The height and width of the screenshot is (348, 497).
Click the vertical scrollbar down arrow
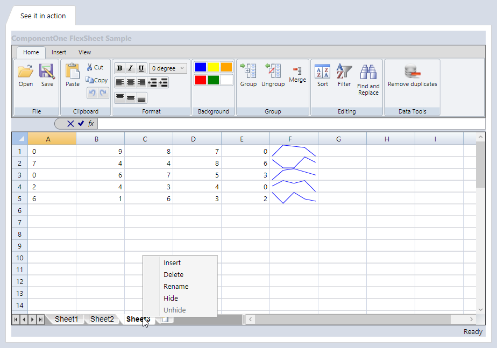click(480, 310)
